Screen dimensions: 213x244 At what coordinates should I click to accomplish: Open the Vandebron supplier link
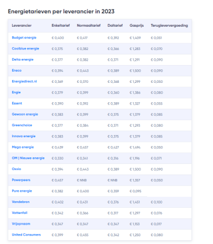[21, 202]
